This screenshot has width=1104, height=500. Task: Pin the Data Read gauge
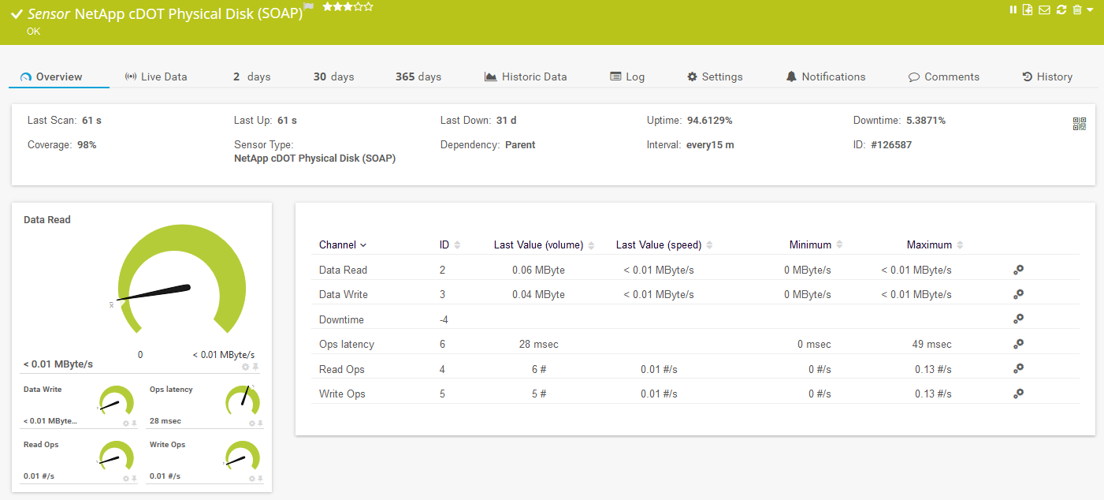(x=255, y=367)
